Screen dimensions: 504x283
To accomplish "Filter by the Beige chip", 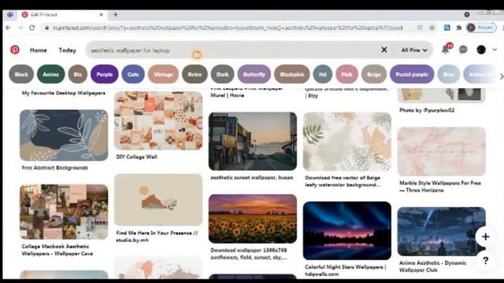I will tap(374, 74).
